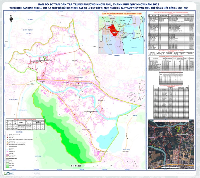Click the 'TP. QUY NHƠN' label on main map

point(13,99)
